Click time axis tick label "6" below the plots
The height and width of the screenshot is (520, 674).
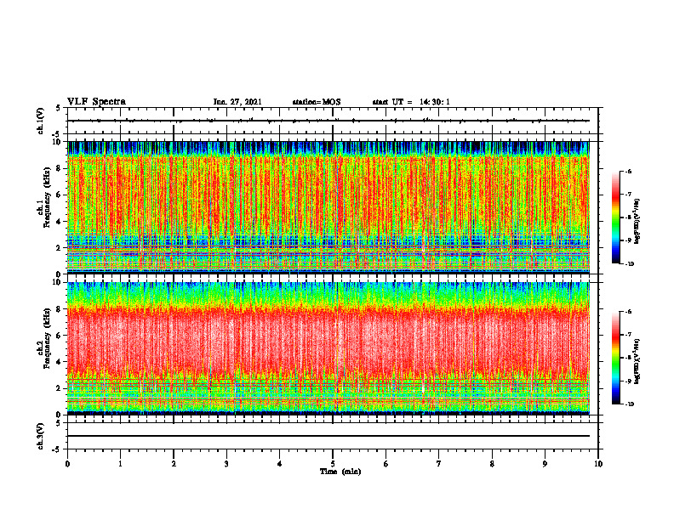coord(386,464)
